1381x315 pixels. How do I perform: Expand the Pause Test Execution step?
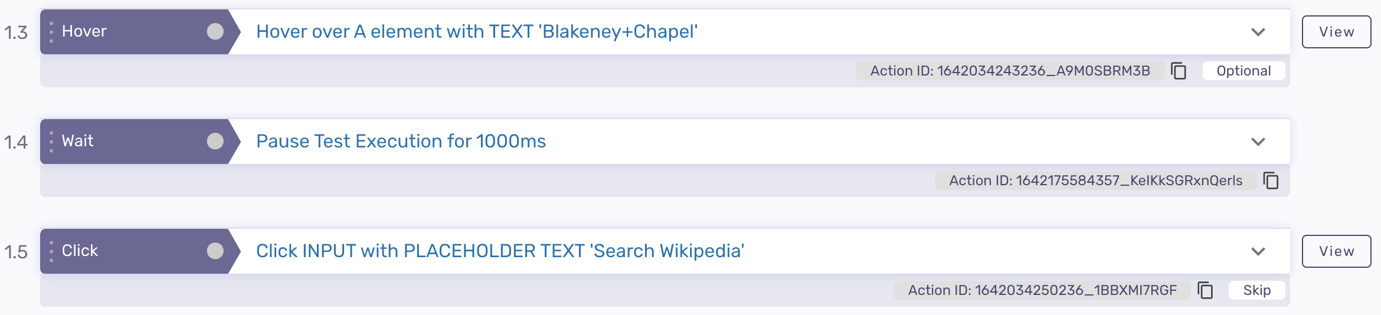(x=1258, y=142)
